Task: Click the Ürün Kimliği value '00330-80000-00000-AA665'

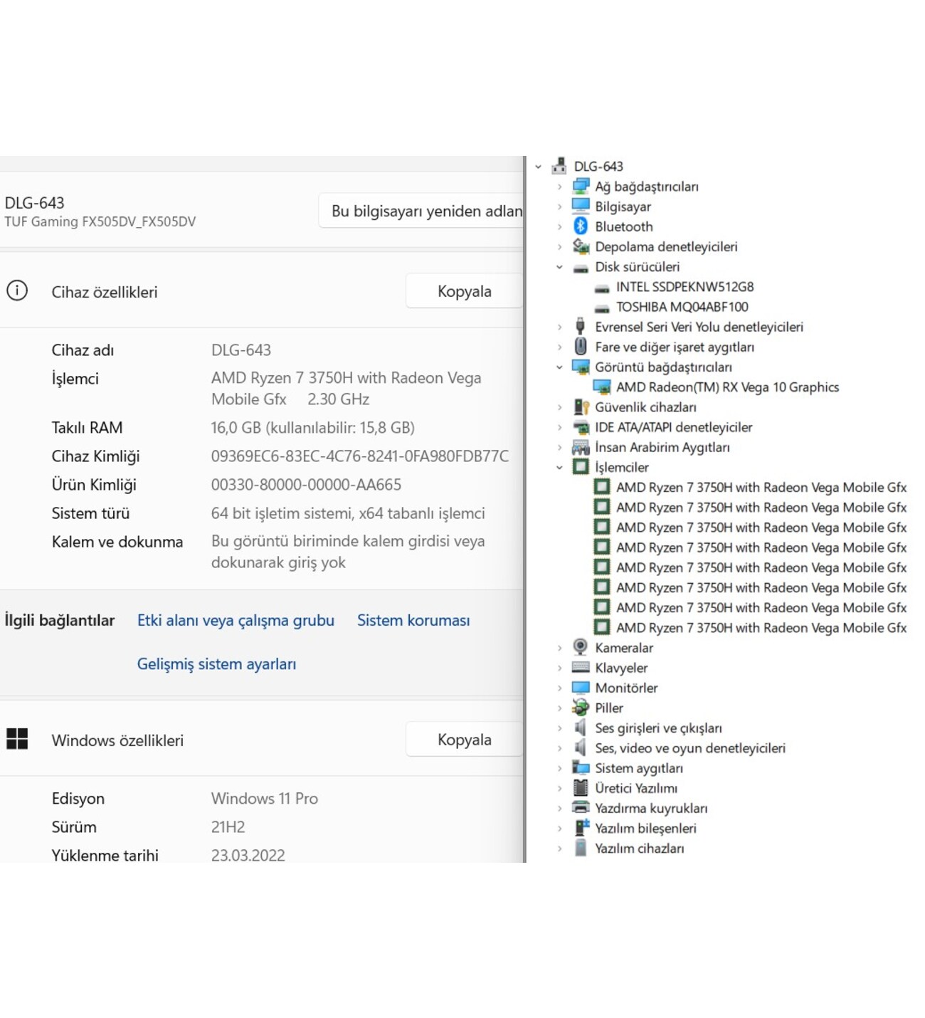Action: (306, 484)
